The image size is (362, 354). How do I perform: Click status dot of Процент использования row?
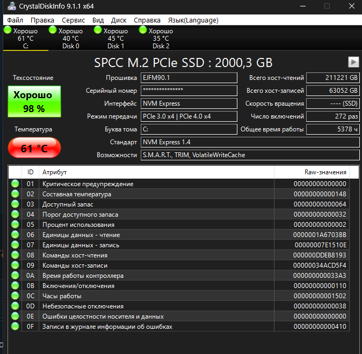15,224
